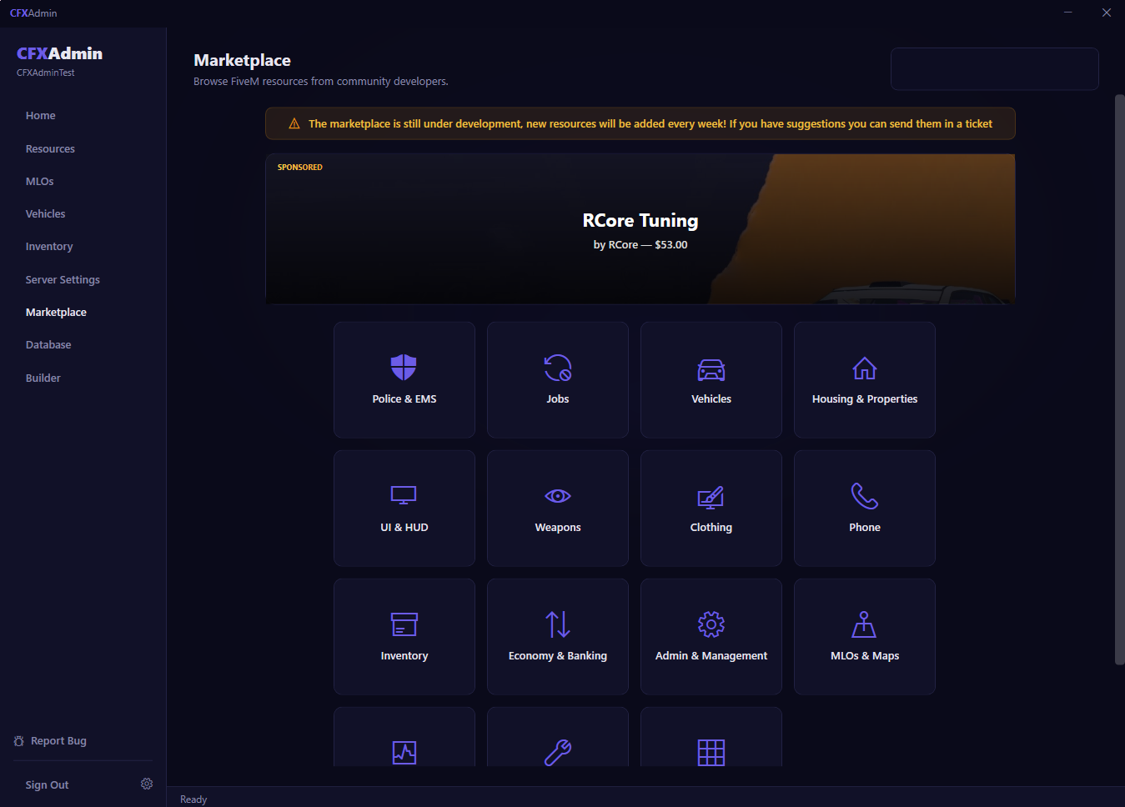Select Marketplace in sidebar
Image resolution: width=1125 pixels, height=807 pixels.
(x=56, y=313)
